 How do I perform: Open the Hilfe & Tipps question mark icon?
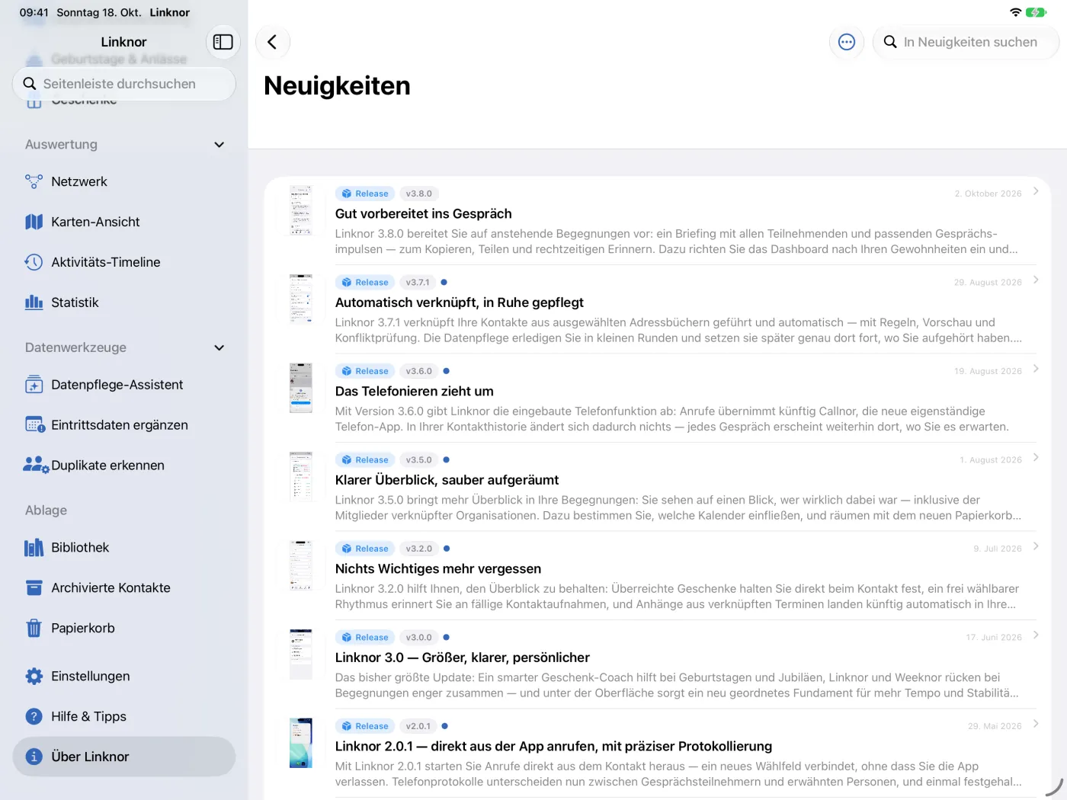coord(34,717)
